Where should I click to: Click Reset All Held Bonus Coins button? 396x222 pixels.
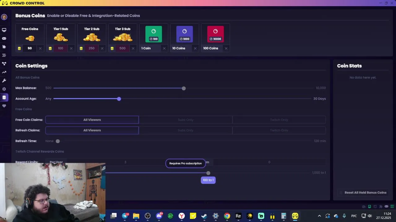[x=363, y=192]
